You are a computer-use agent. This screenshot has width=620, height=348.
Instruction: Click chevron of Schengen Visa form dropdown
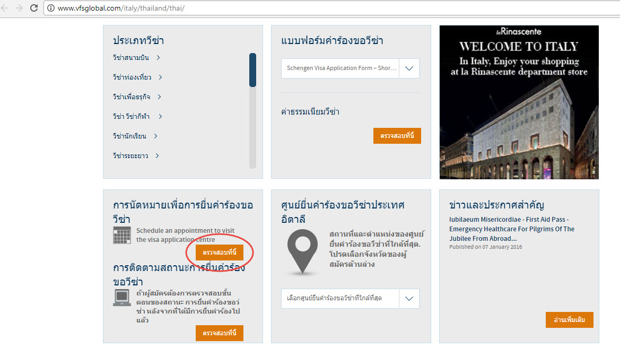pyautogui.click(x=409, y=68)
